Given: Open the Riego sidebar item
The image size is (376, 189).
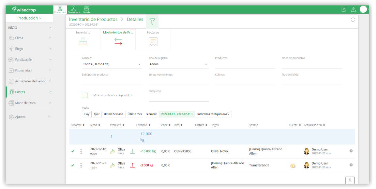Looking at the screenshot, I should click(x=29, y=49).
